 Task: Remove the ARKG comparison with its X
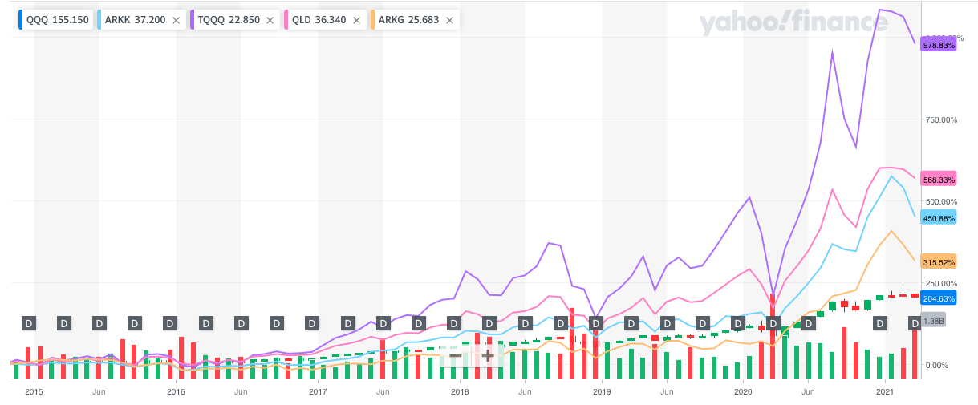448,20
